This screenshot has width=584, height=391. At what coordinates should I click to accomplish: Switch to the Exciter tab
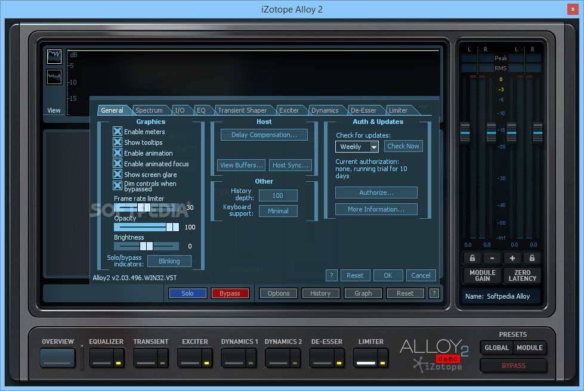tap(289, 110)
